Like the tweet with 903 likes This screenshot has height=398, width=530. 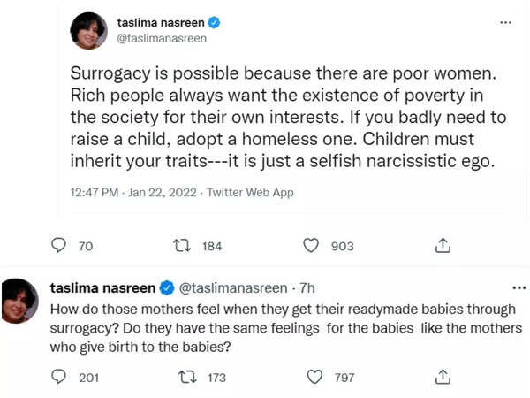point(311,245)
